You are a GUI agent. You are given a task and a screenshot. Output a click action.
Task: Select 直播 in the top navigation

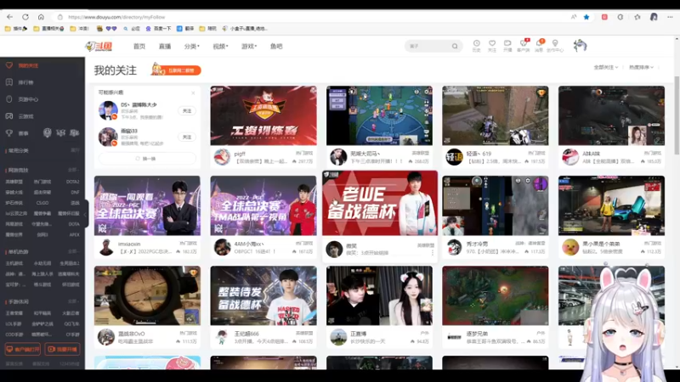coord(165,46)
